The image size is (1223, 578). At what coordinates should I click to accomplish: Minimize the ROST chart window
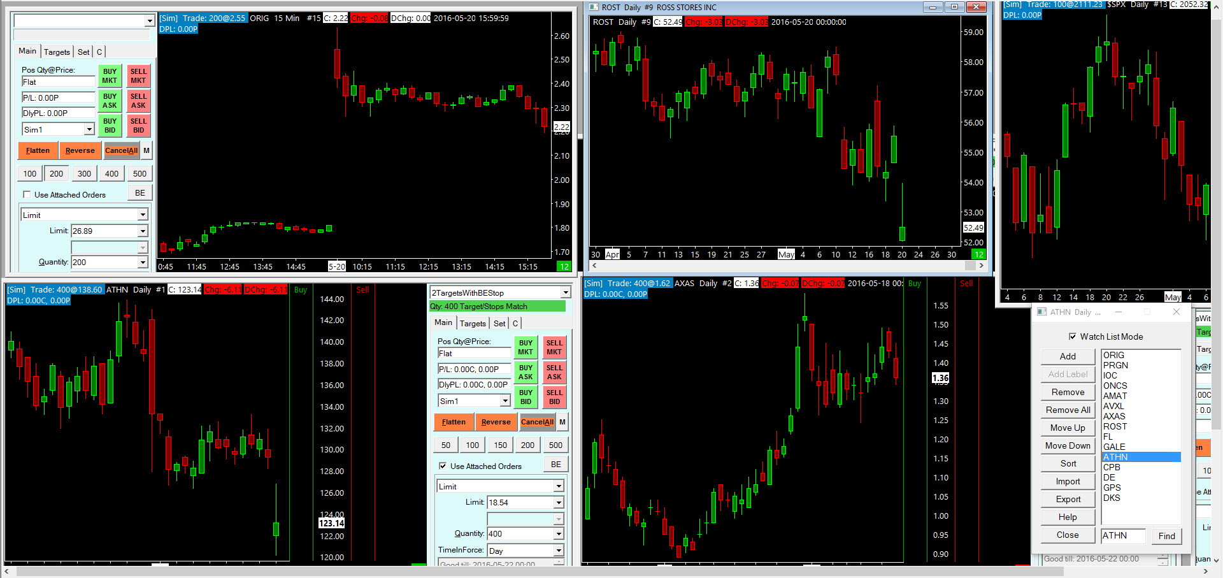[933, 7]
